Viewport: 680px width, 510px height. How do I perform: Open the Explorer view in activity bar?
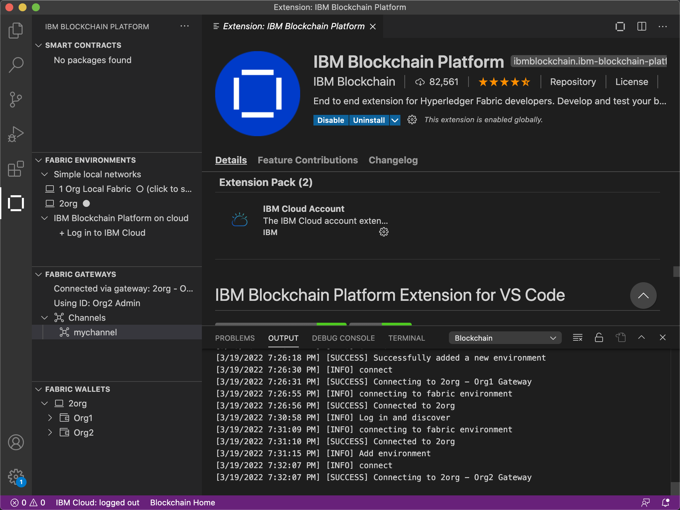click(16, 31)
